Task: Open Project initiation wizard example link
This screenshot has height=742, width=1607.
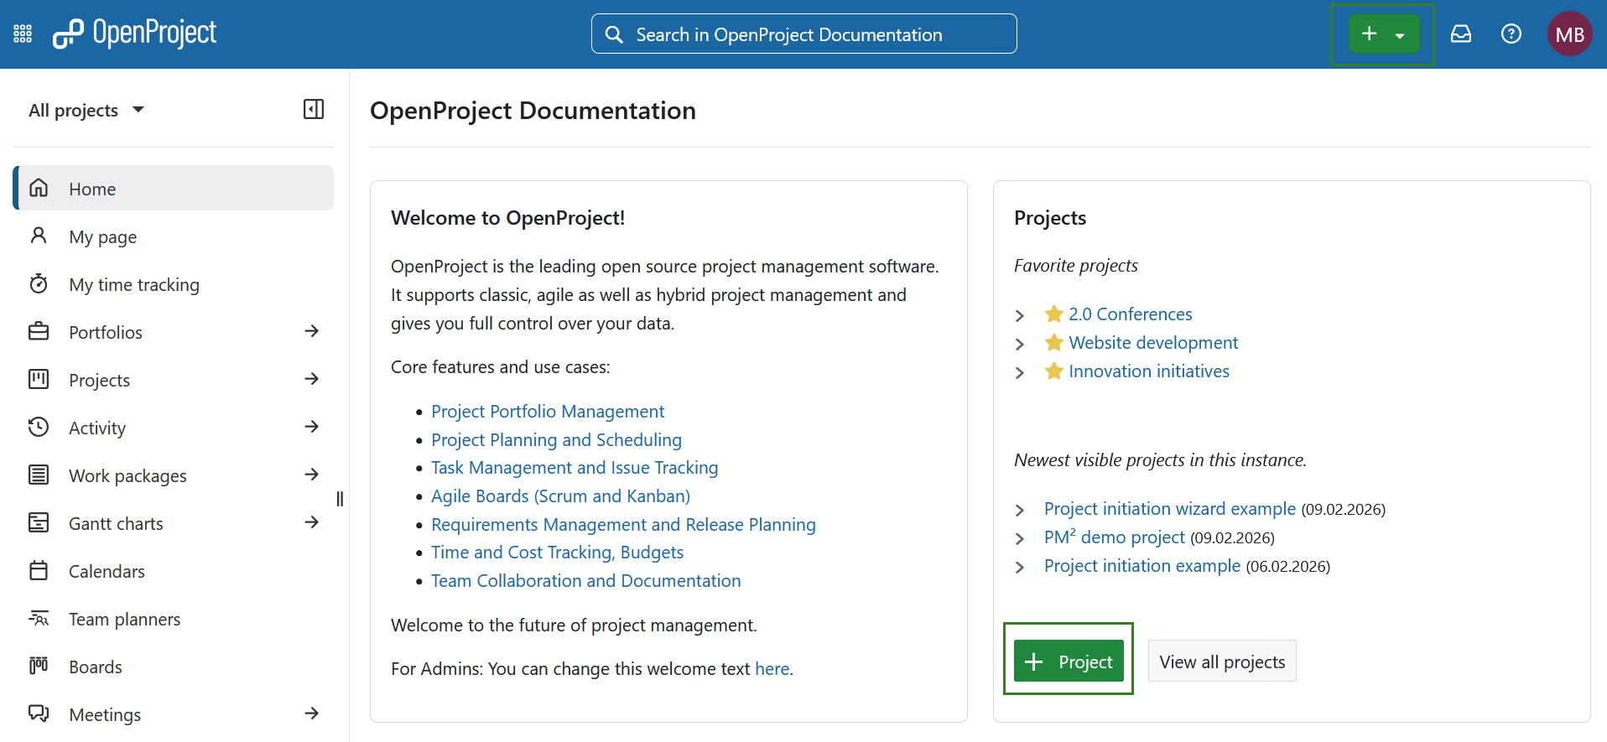Action: (x=1169, y=508)
